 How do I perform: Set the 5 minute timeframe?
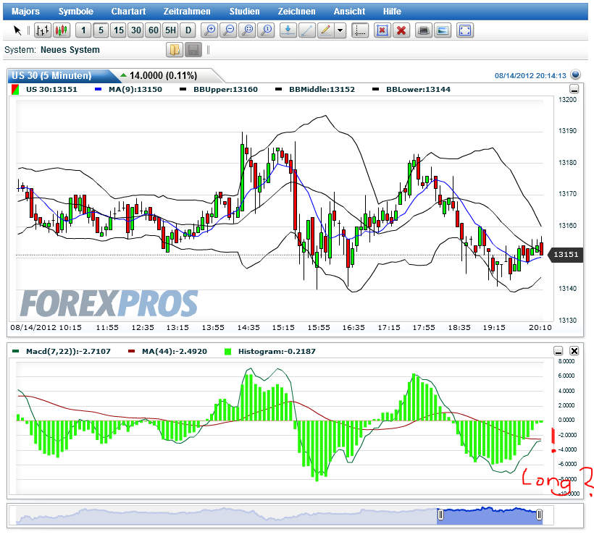[x=101, y=30]
